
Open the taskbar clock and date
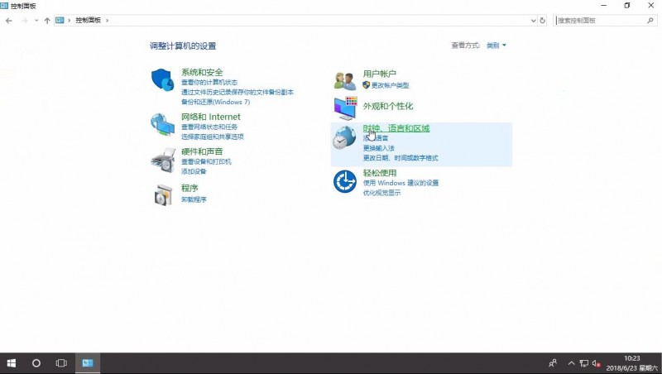pyautogui.click(x=632, y=363)
